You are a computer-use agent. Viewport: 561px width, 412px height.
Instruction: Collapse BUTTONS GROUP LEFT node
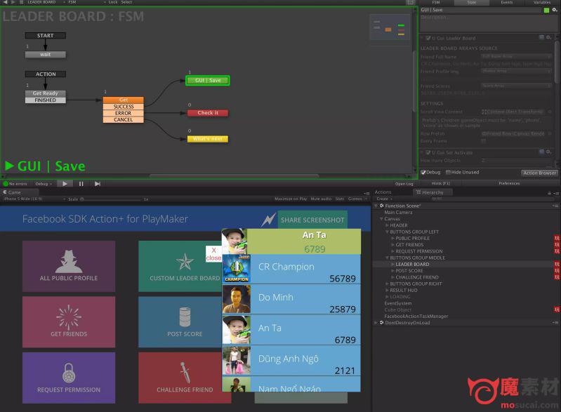point(387,232)
